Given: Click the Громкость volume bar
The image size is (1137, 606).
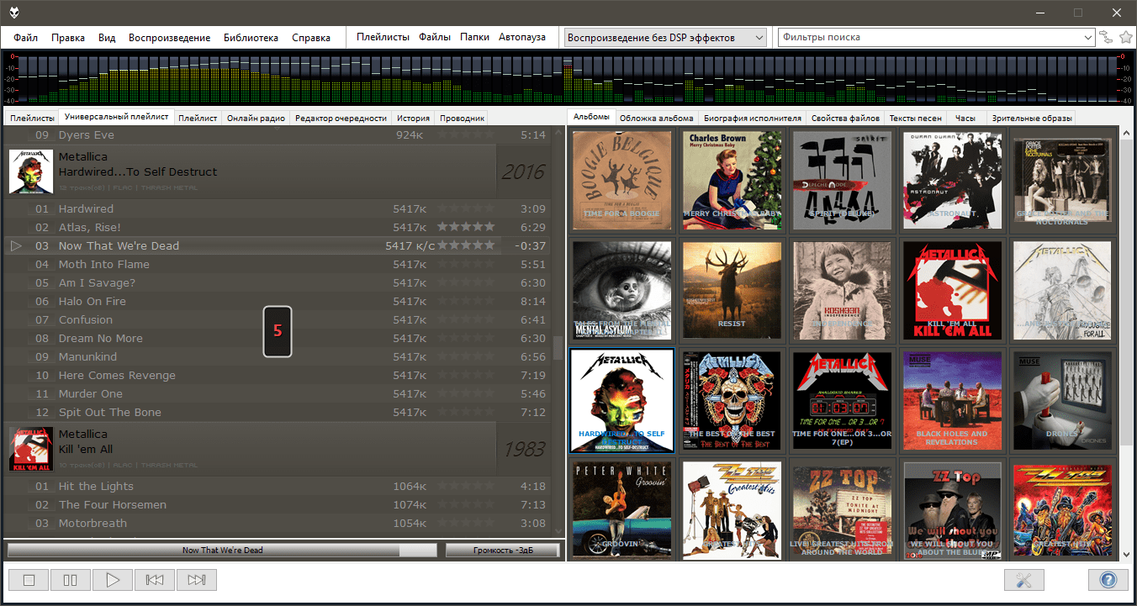Looking at the screenshot, I should pyautogui.click(x=502, y=551).
